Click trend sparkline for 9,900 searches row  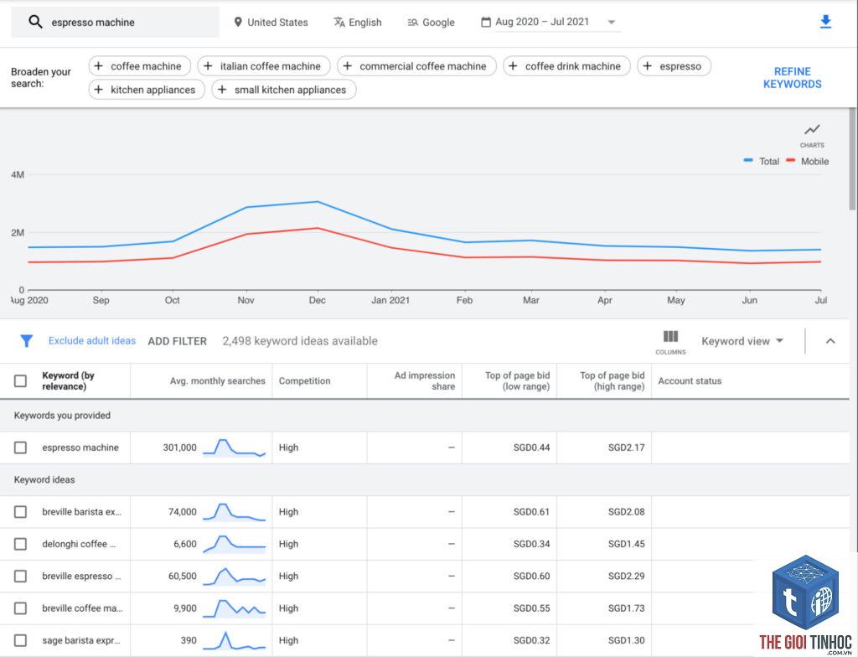click(x=235, y=608)
